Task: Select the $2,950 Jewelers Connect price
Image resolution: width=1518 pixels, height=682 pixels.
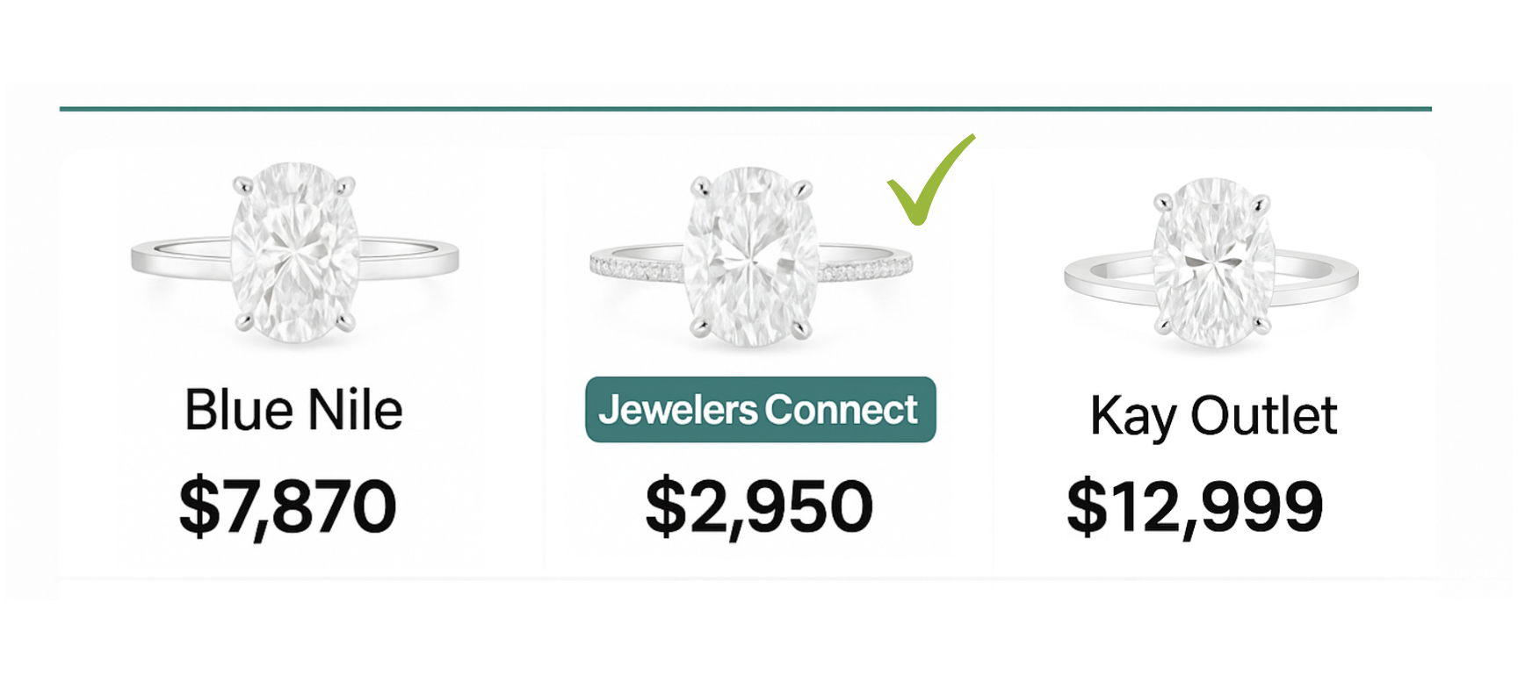Action: tap(759, 506)
